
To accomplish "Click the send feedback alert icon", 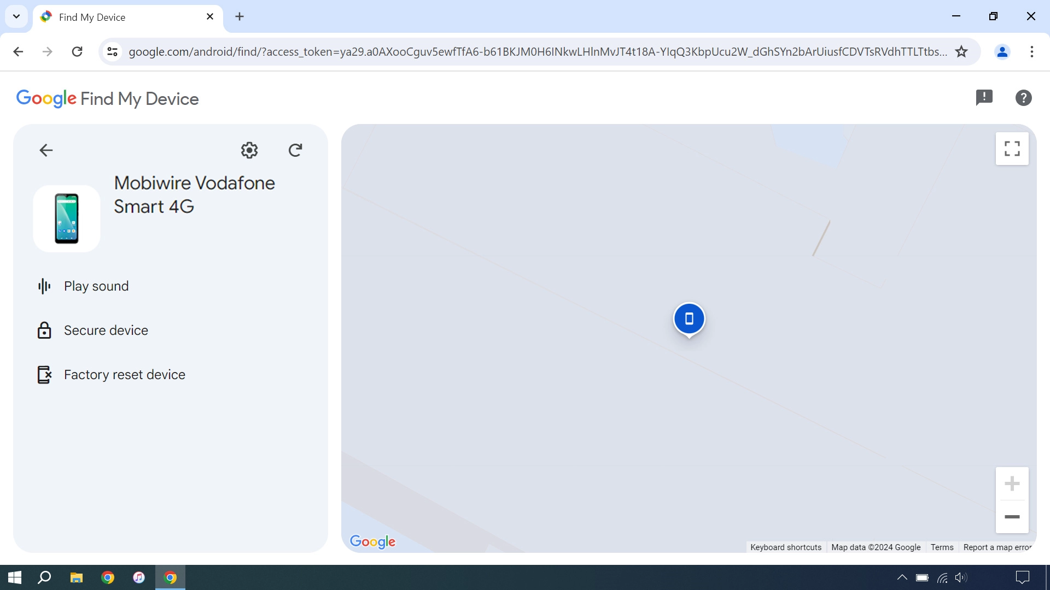I will [984, 97].
